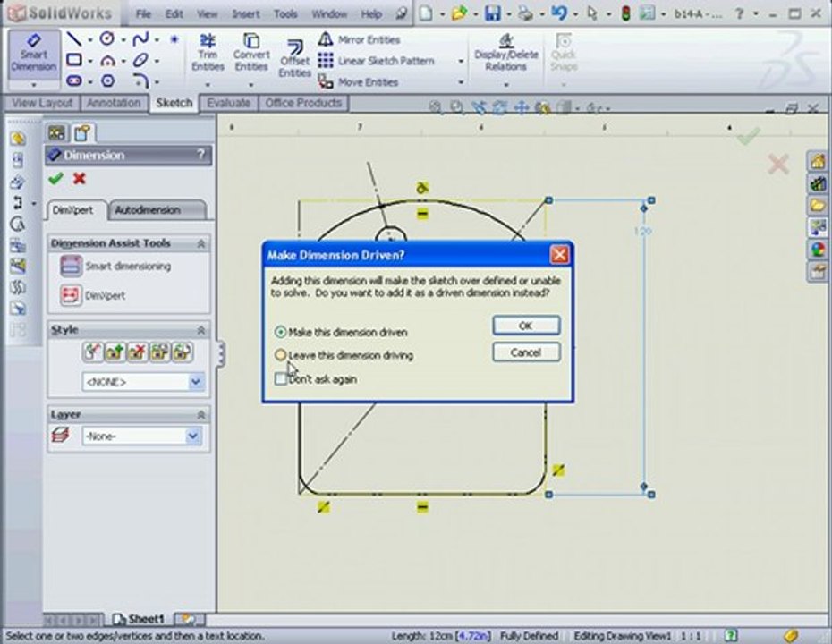Expand Display/Delete Relations dropdown arrow

tap(505, 84)
